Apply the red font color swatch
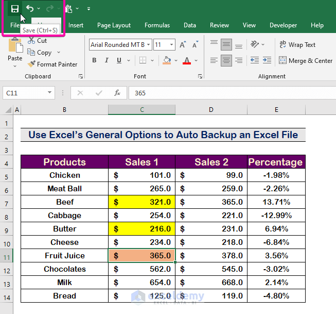The height and width of the screenshot is (314, 336). point(187,60)
